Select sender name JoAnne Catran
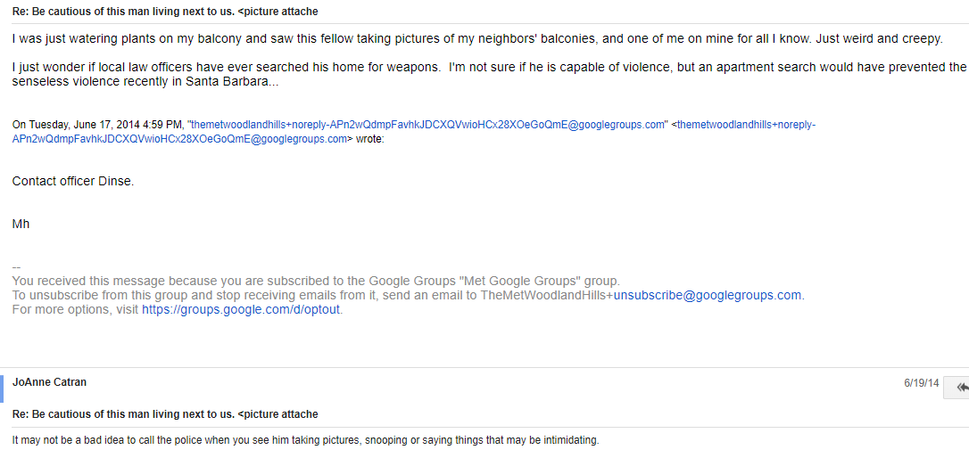This screenshot has width=969, height=458. tap(49, 382)
